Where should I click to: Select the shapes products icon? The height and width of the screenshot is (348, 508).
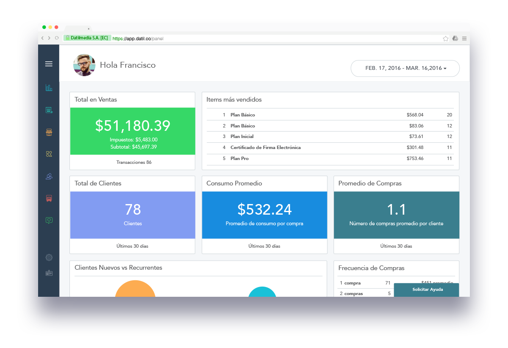[x=49, y=154]
